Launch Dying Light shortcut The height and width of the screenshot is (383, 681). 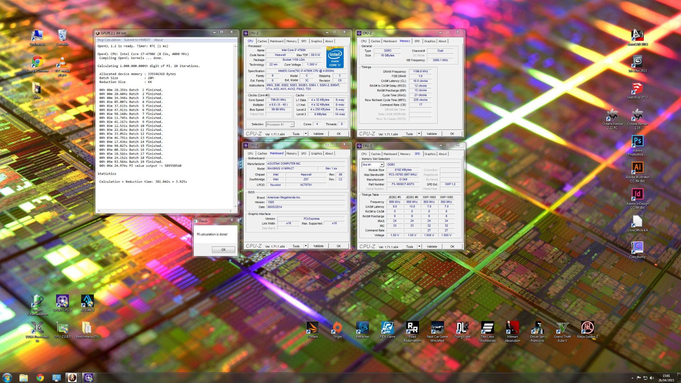coord(462,330)
